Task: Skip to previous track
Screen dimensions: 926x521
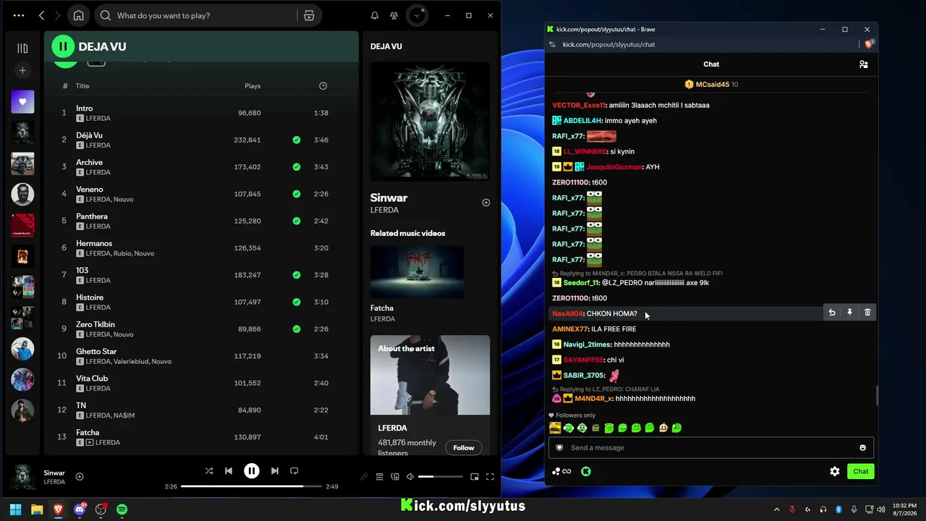Action: pyautogui.click(x=229, y=470)
